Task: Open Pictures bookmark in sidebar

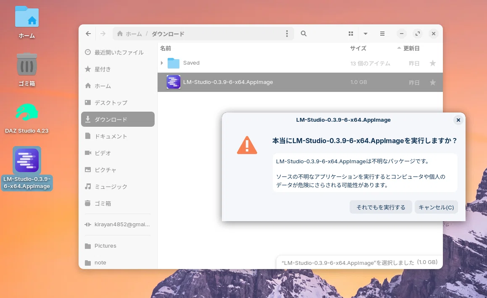Action: (118, 246)
